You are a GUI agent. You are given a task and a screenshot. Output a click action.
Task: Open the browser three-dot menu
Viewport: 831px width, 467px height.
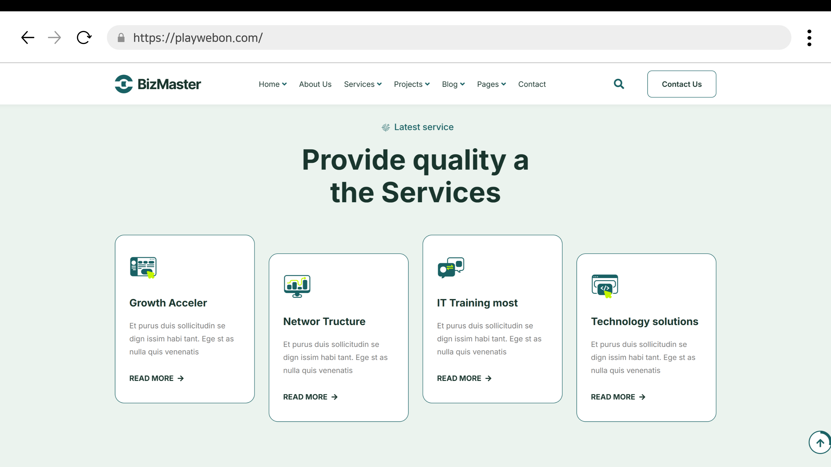(x=809, y=38)
